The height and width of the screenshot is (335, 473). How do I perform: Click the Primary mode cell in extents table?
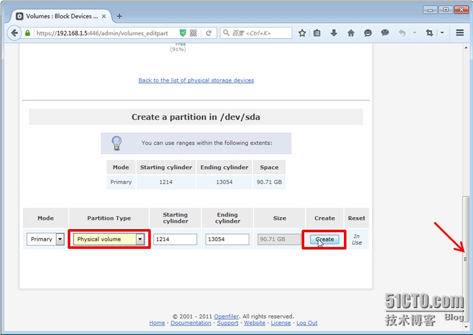(x=121, y=182)
